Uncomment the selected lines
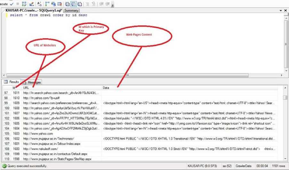289x170 pixels. click(93, 4)
